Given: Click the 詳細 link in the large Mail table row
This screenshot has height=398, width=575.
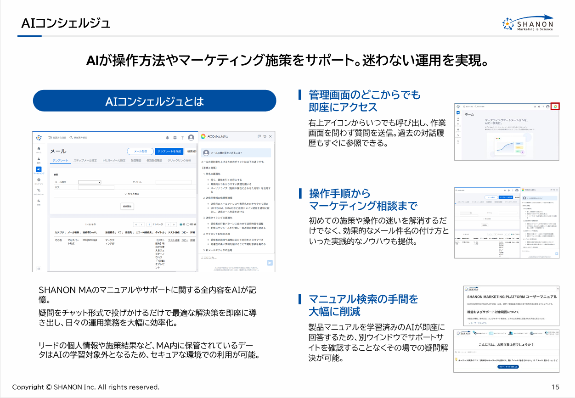Looking at the screenshot, I should [192, 240].
